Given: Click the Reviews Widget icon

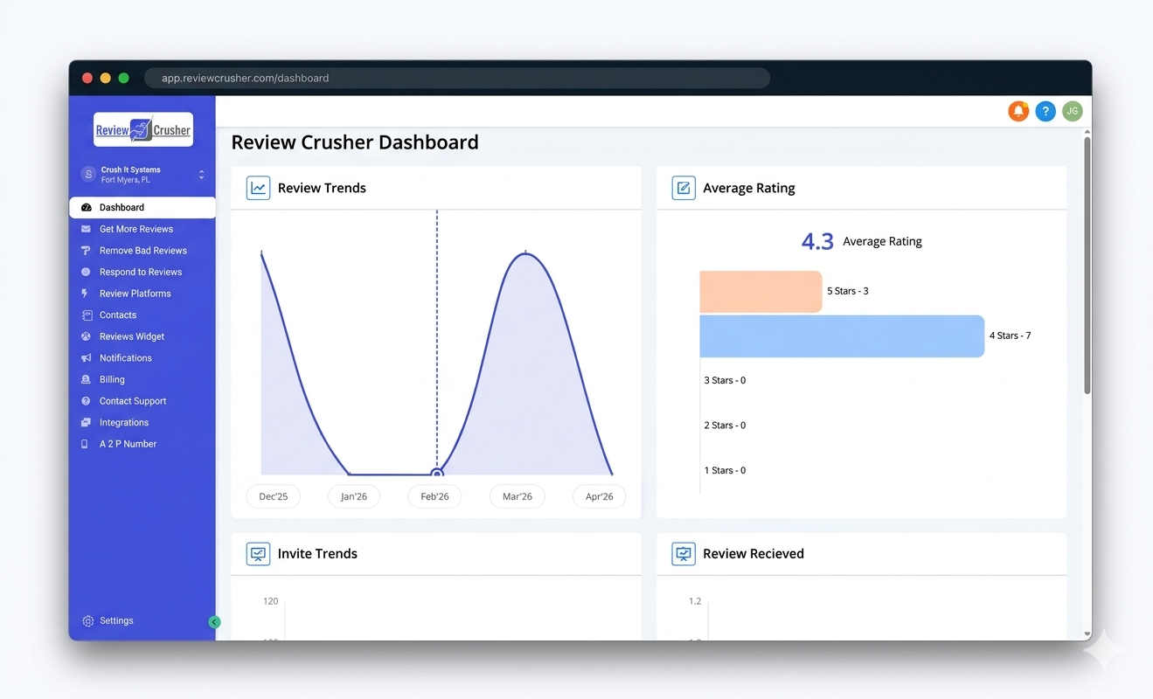Looking at the screenshot, I should [86, 336].
